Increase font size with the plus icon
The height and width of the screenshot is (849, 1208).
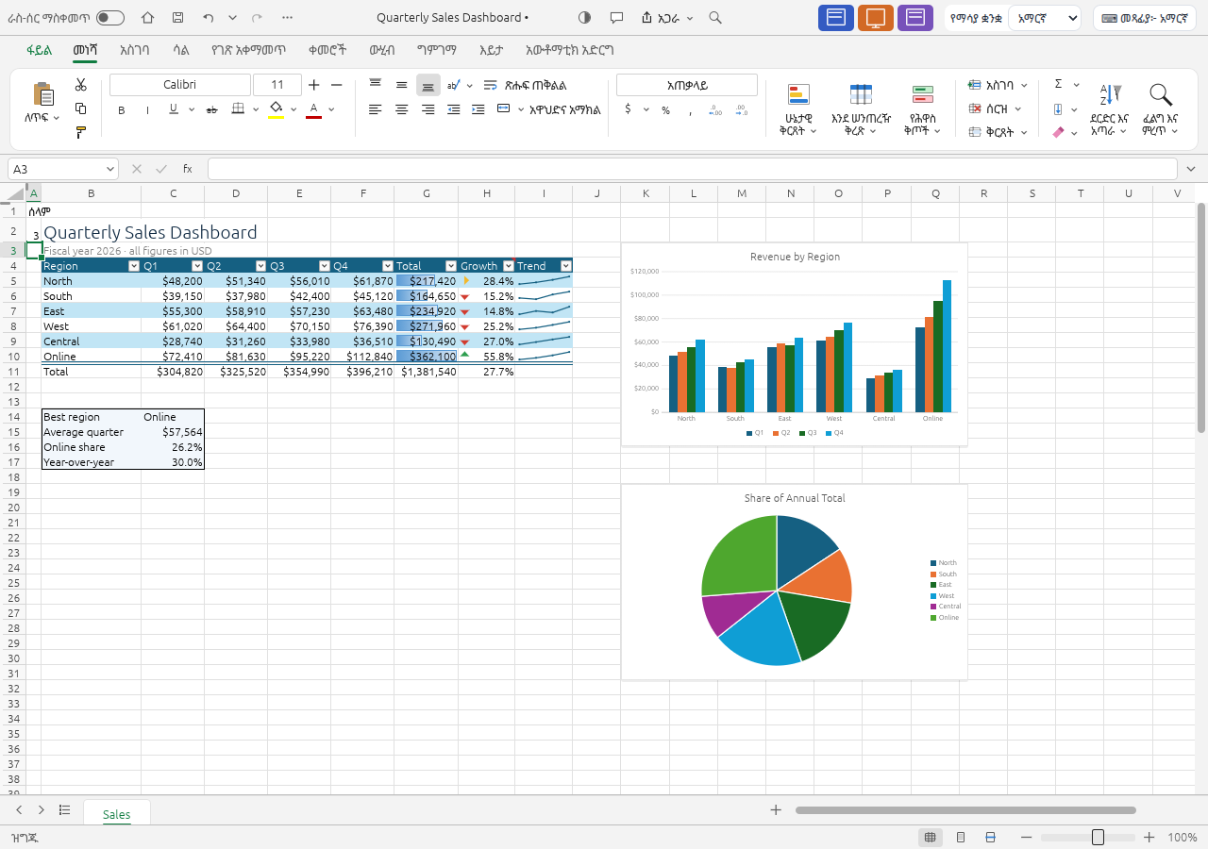(x=314, y=85)
